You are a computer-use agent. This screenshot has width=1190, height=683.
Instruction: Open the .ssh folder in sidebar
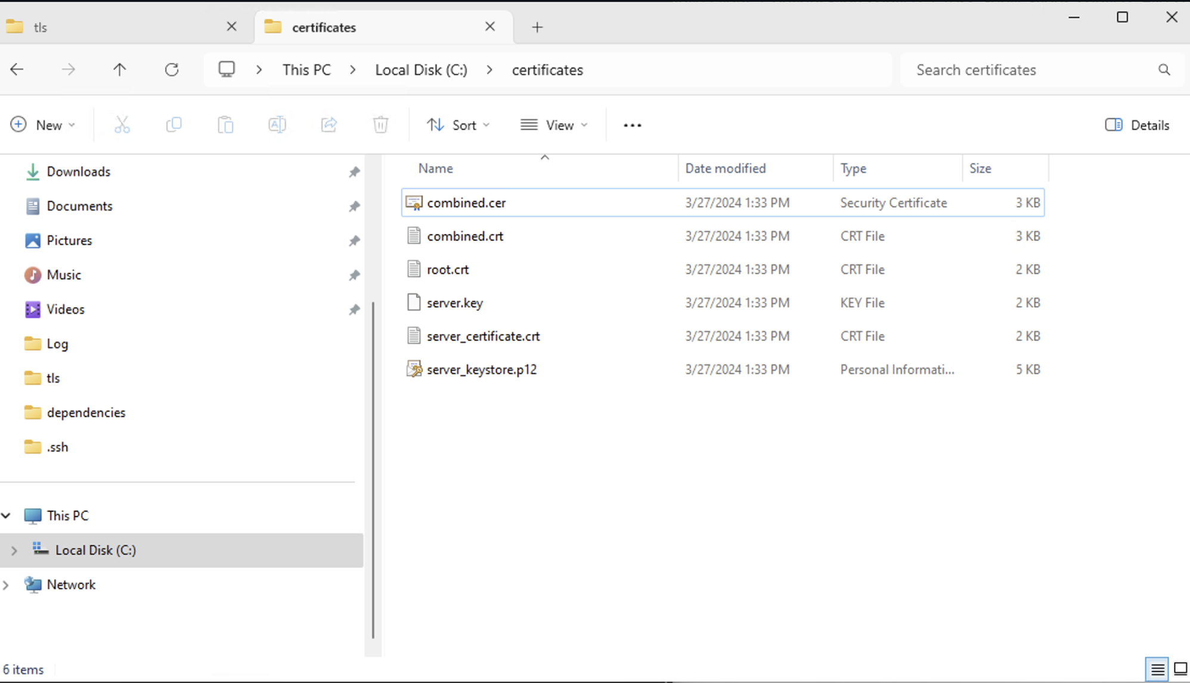[x=57, y=448]
